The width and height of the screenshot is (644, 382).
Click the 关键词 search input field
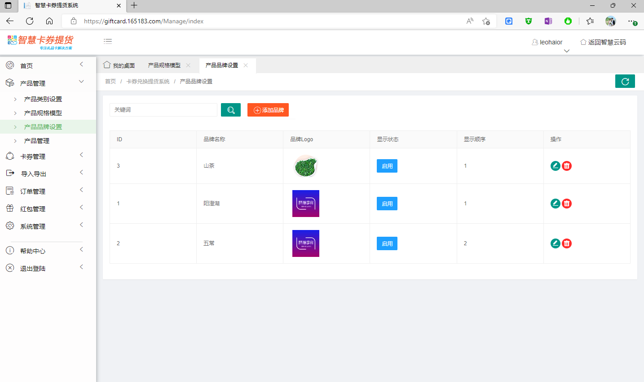pyautogui.click(x=163, y=110)
